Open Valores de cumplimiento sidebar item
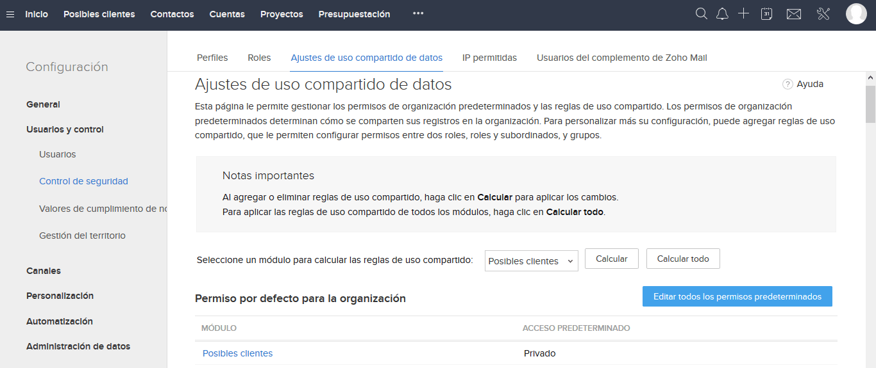Image resolution: width=876 pixels, height=368 pixels. tap(103, 209)
